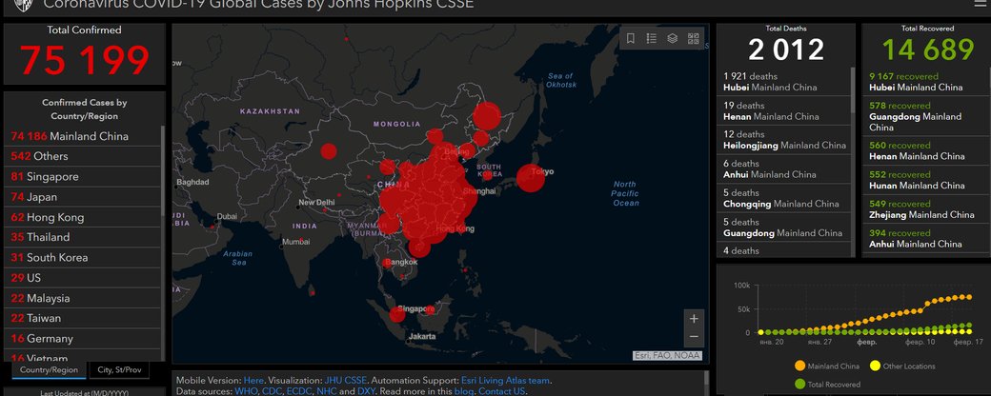Click the Tokyo case circle on the map
This screenshot has height=396, width=991.
click(x=530, y=177)
